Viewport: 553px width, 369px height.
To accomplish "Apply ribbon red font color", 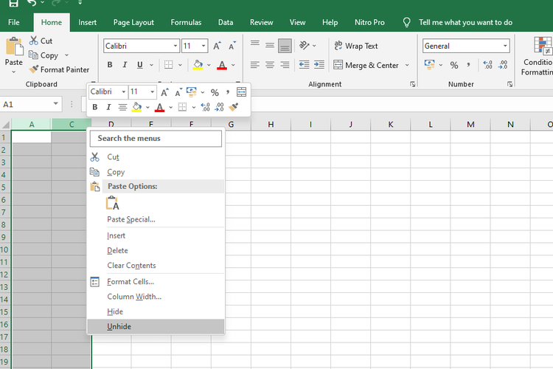I will 222,65.
